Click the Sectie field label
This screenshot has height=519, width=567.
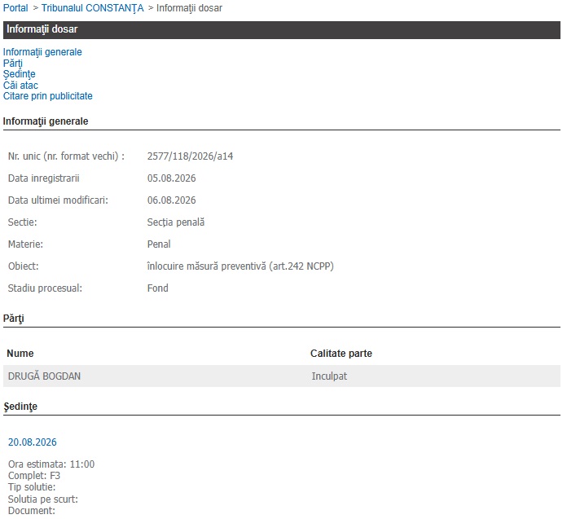pos(23,222)
